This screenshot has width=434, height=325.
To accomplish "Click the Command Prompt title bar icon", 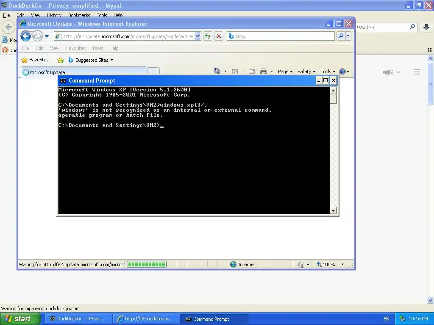I will point(63,80).
